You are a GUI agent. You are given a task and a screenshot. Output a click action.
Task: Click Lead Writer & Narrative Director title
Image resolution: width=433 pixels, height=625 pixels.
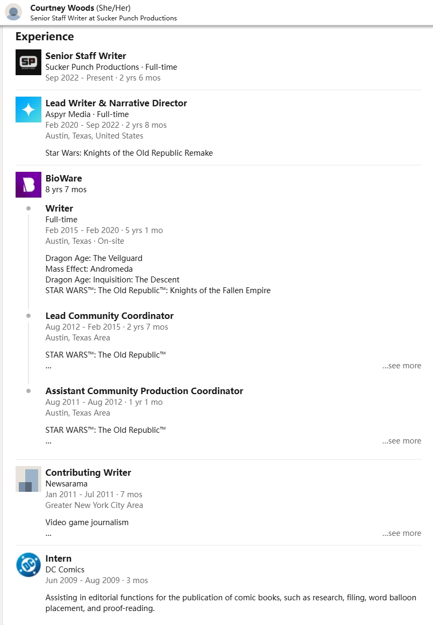[x=116, y=103]
